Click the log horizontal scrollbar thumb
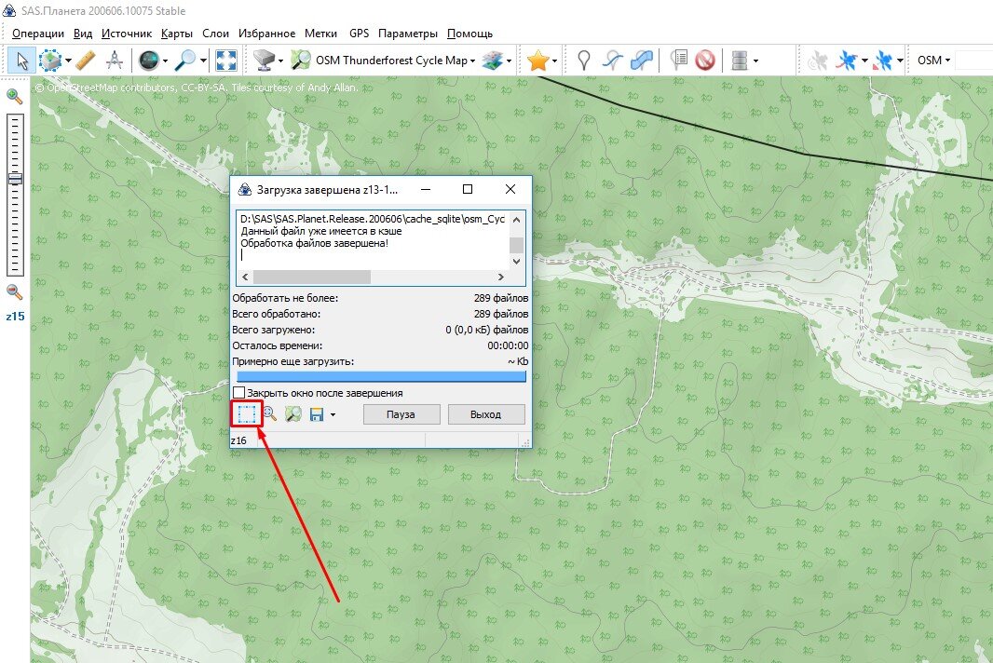Image resolution: width=993 pixels, height=663 pixels. [x=311, y=277]
